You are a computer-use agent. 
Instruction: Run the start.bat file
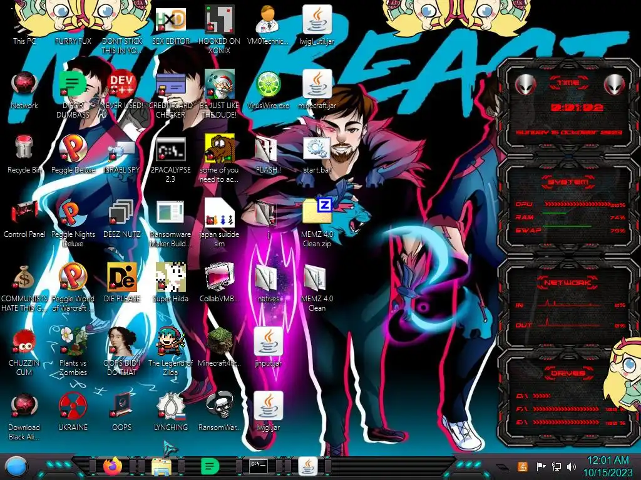[x=317, y=149]
